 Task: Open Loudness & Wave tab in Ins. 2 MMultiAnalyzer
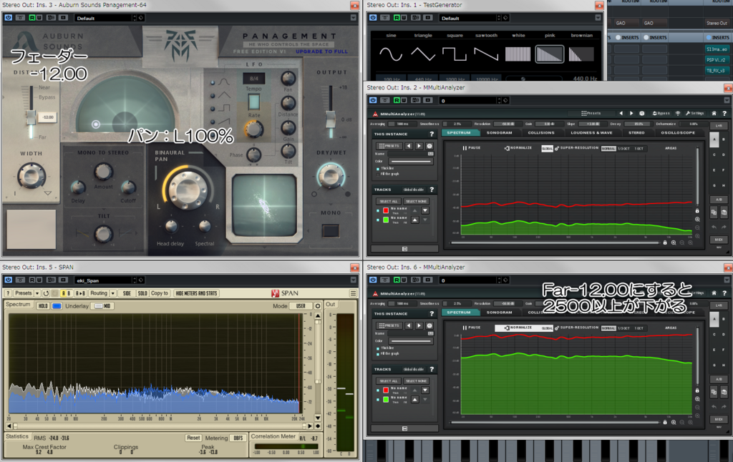click(x=591, y=133)
